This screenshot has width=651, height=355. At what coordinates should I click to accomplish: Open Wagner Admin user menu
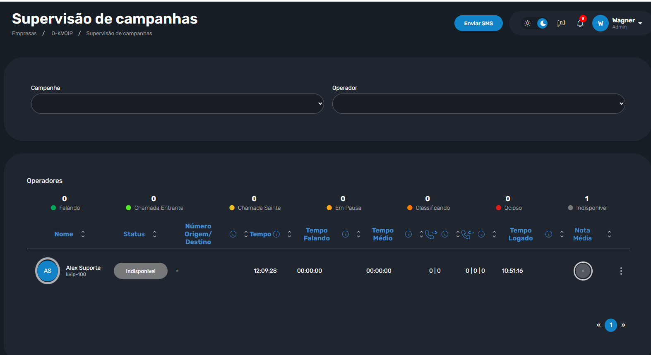point(617,23)
